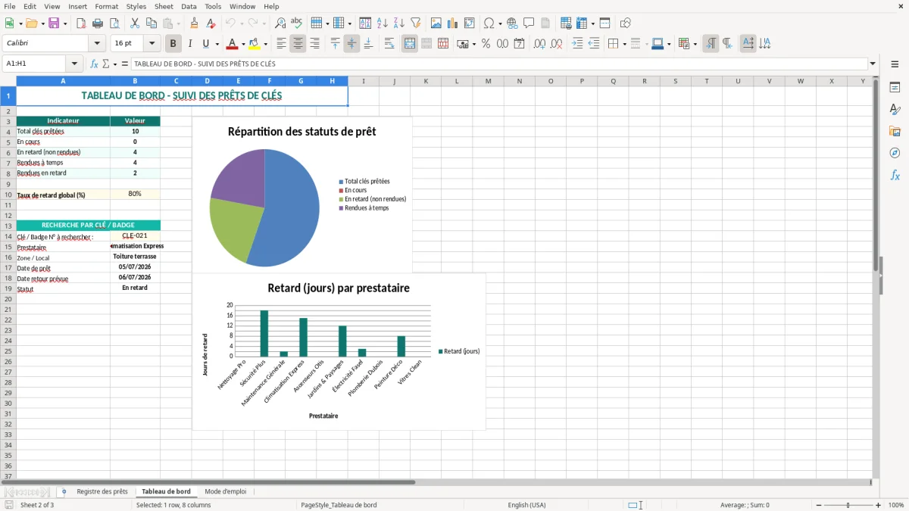Image resolution: width=909 pixels, height=511 pixels.
Task: Switch to the Registre des prêts sheet tab
Action: pyautogui.click(x=102, y=491)
